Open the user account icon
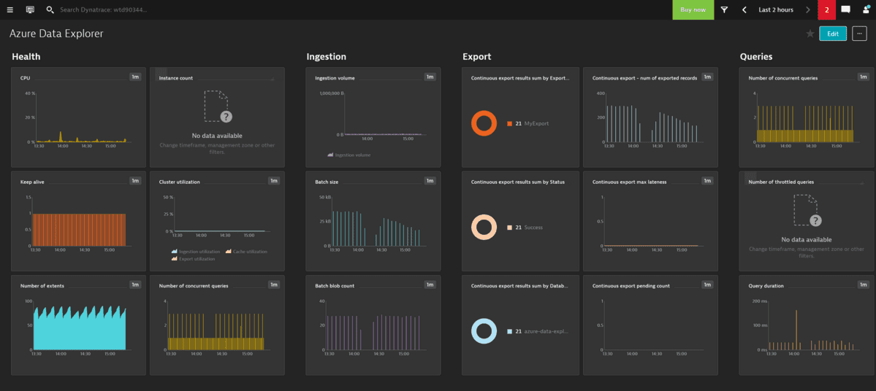 click(x=866, y=9)
